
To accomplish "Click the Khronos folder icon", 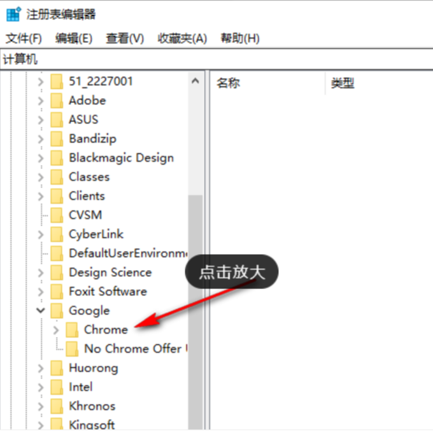I will 57,406.
